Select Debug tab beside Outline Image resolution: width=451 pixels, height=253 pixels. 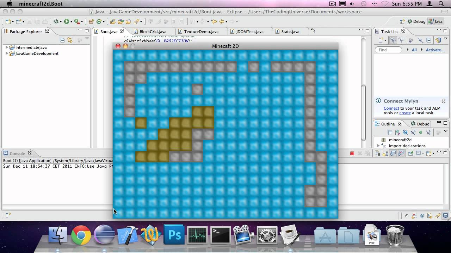pyautogui.click(x=420, y=124)
